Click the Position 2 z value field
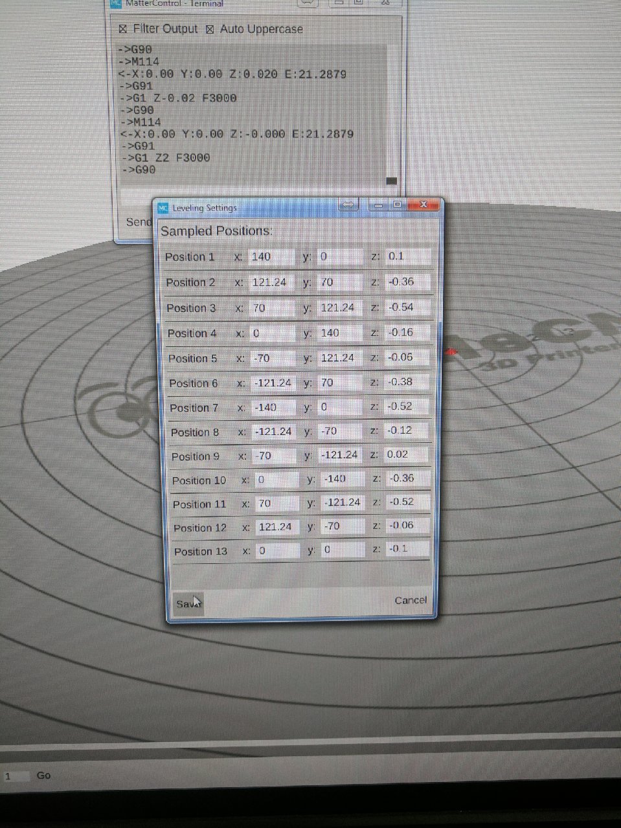Viewport: 621px width, 828px height. (x=407, y=282)
